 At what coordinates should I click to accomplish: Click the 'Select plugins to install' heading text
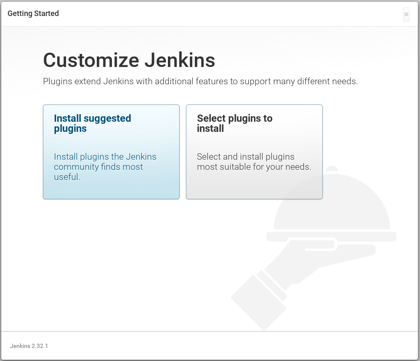[234, 123]
